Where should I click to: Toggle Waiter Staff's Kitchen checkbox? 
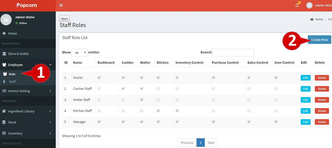(158, 100)
